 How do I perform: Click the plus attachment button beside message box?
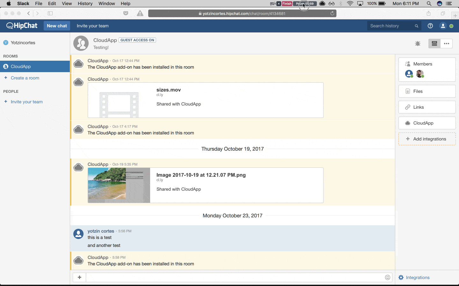79,277
